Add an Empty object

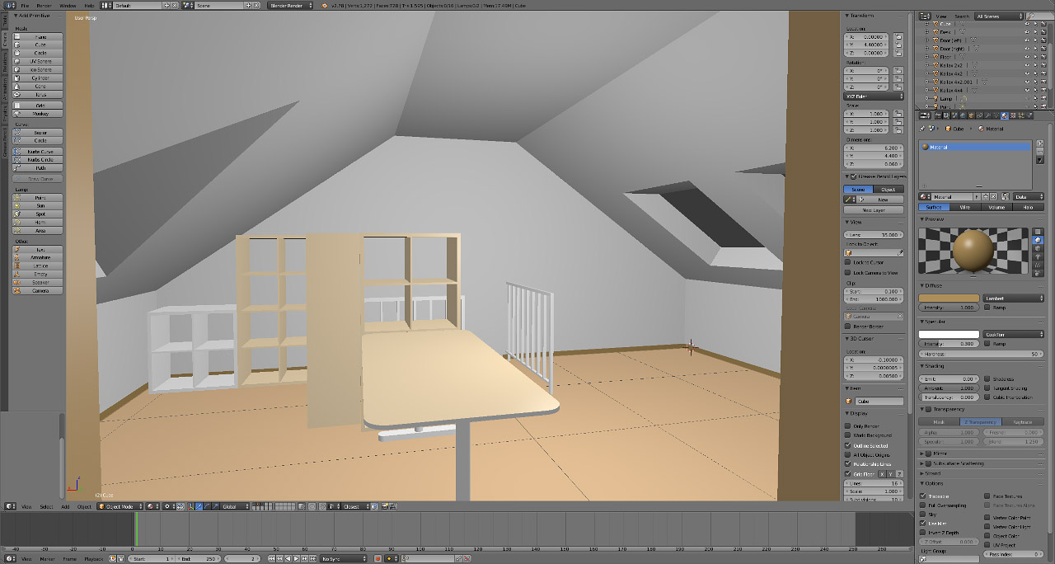click(37, 275)
